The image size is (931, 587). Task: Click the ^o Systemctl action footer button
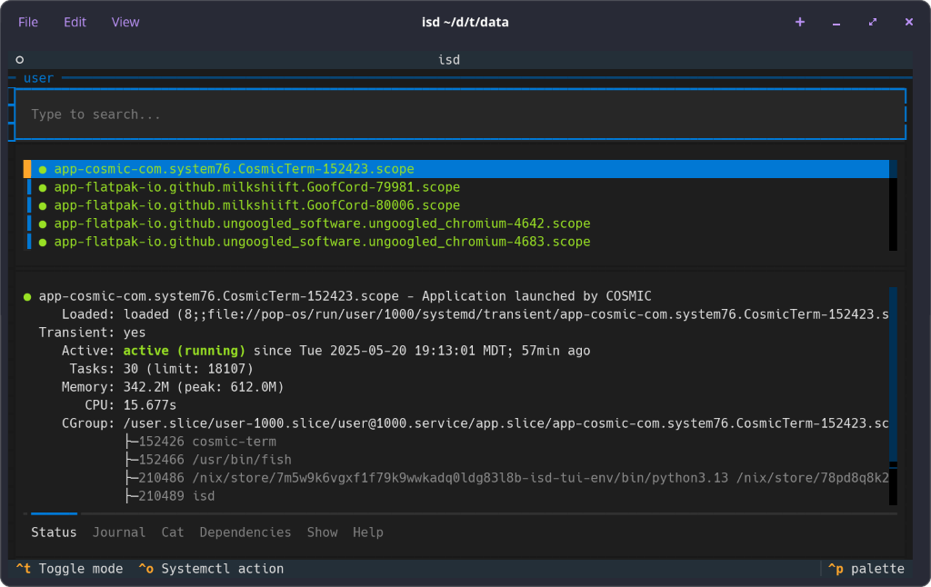[x=211, y=569]
